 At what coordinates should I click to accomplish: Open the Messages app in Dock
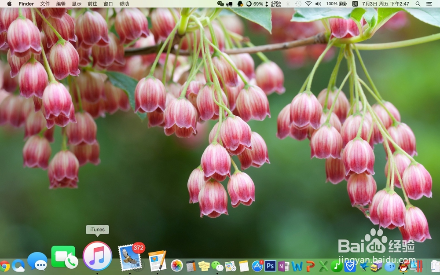[37, 261]
